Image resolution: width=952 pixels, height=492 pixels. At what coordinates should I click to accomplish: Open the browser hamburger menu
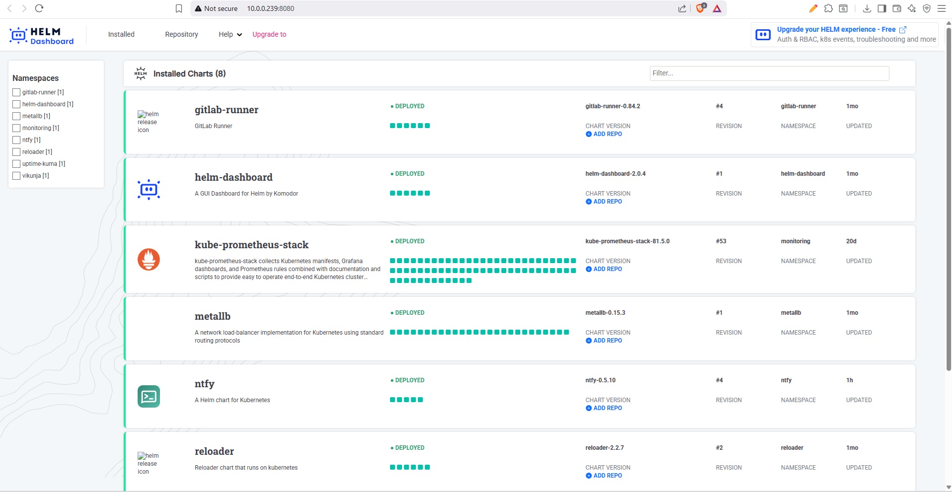coord(941,8)
